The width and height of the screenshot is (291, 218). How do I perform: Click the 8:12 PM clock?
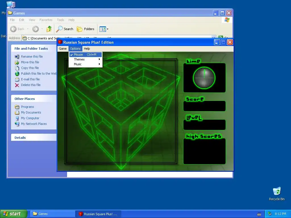coord(280,214)
